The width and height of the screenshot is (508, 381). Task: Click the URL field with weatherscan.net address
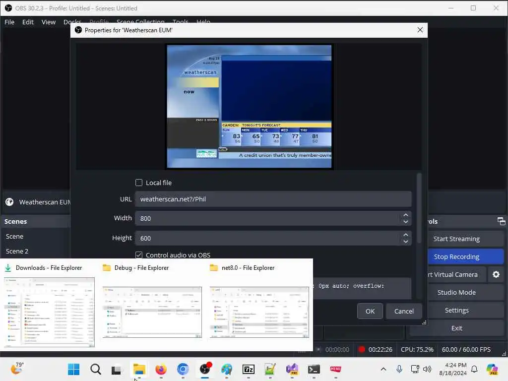point(273,199)
